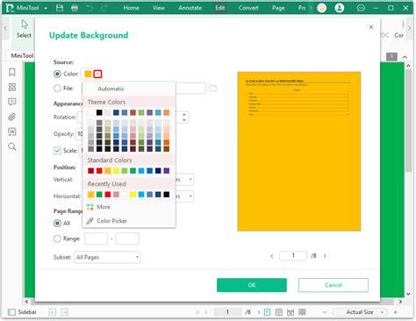416x321 pixels.
Task: Open the Annotate tab
Action: [190, 8]
